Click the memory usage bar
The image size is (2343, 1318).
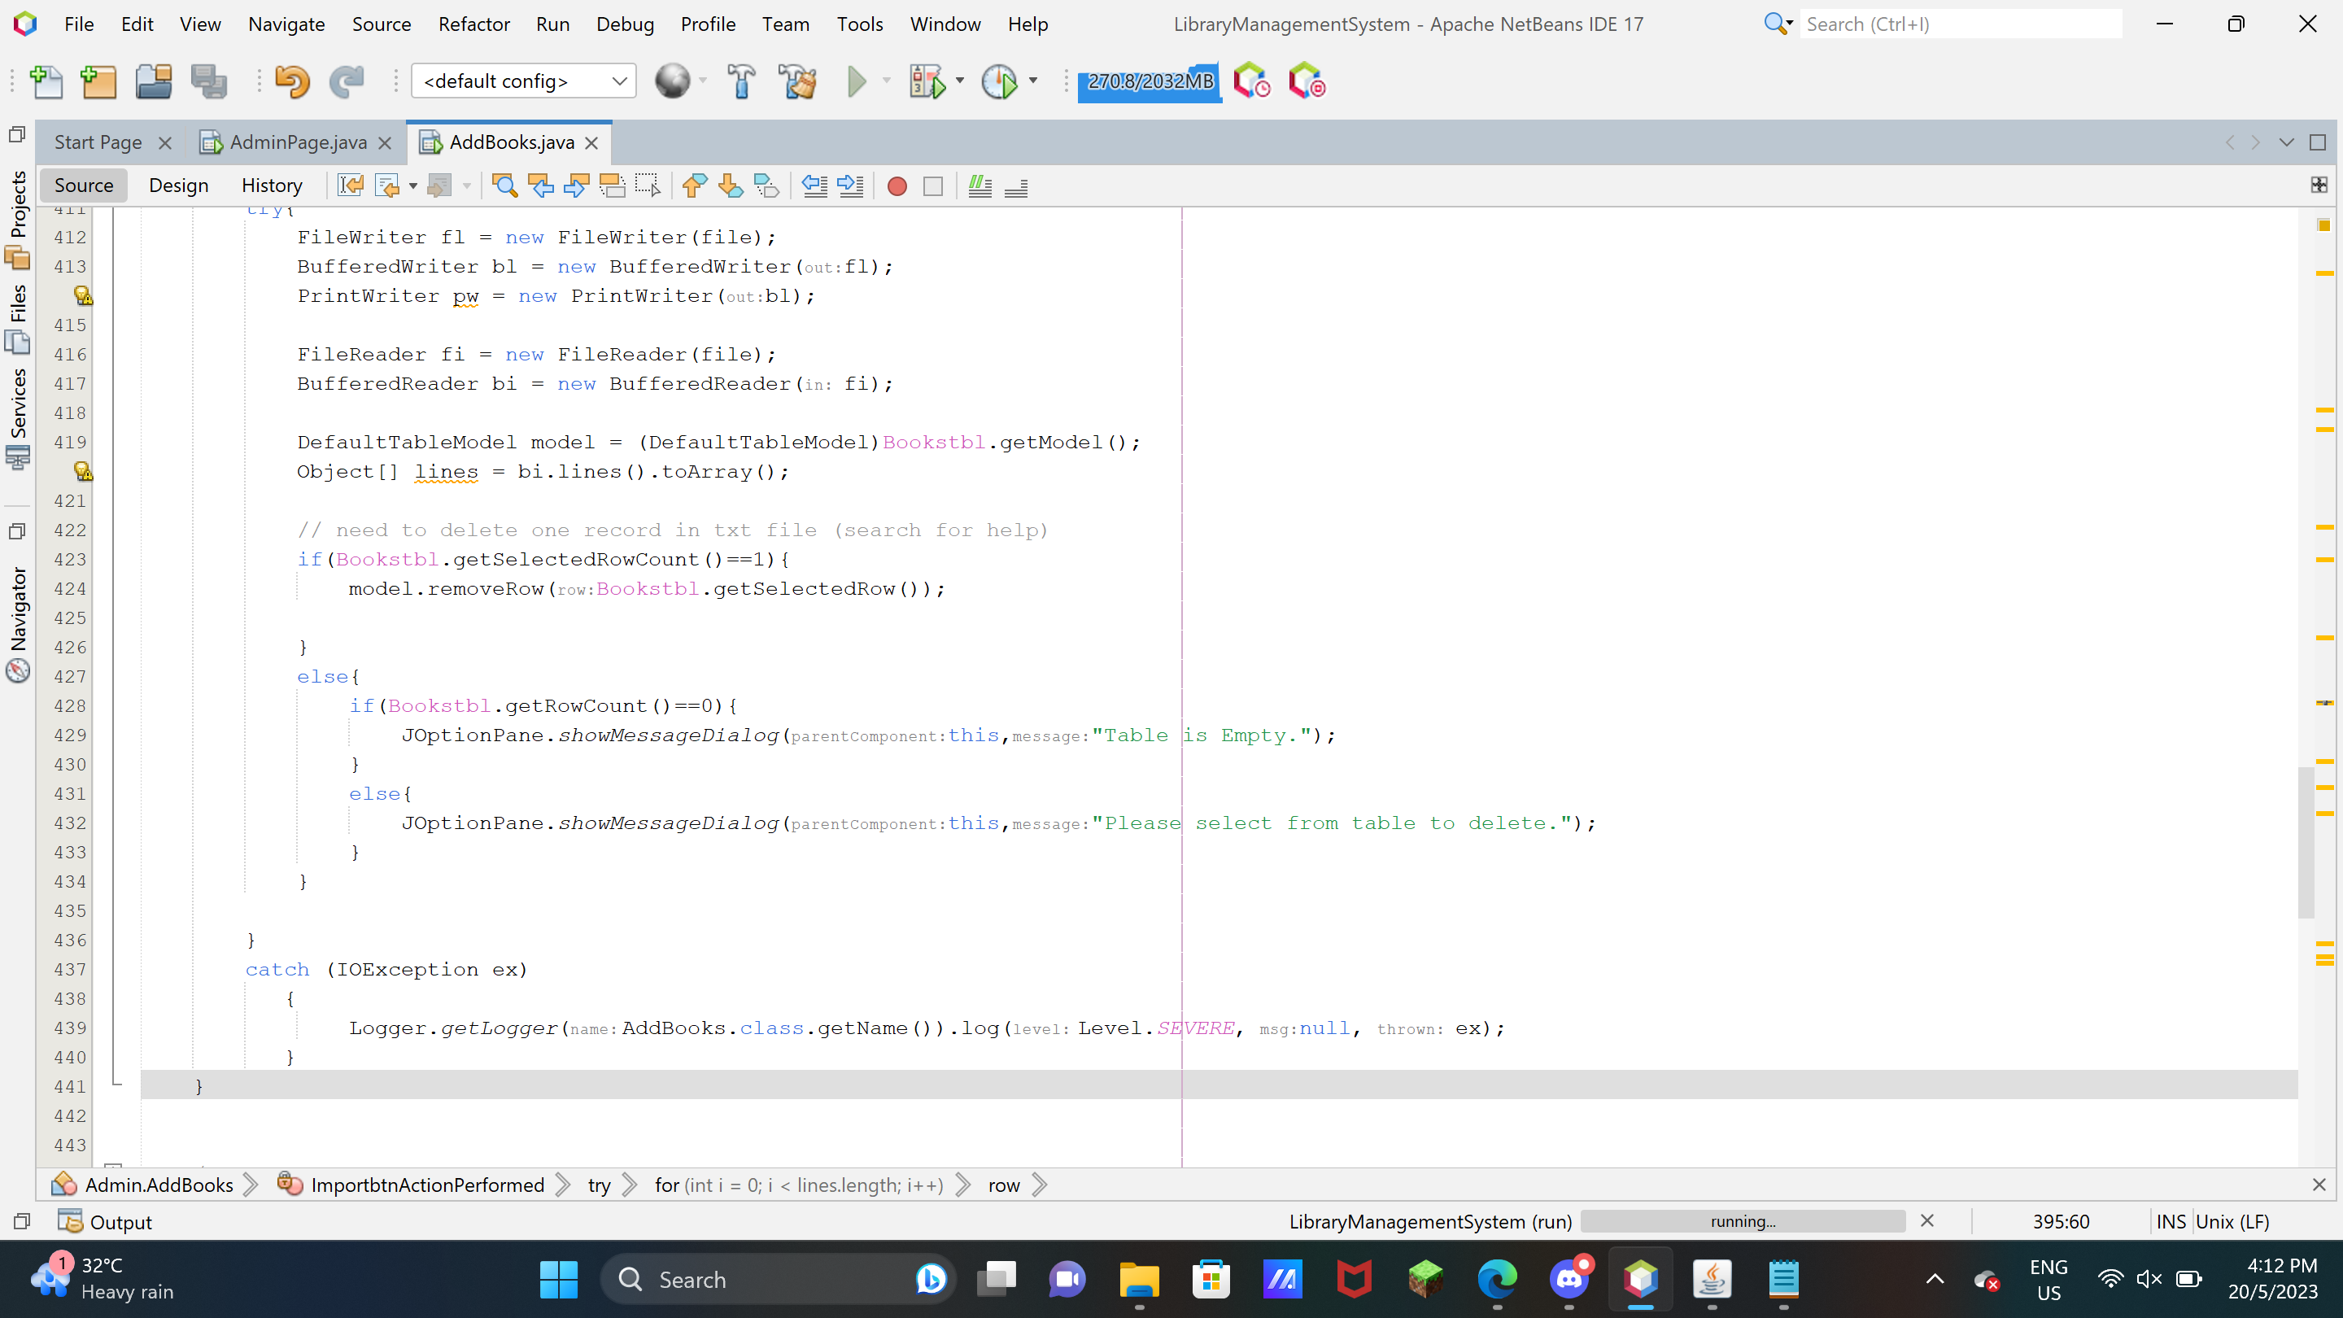click(1150, 82)
